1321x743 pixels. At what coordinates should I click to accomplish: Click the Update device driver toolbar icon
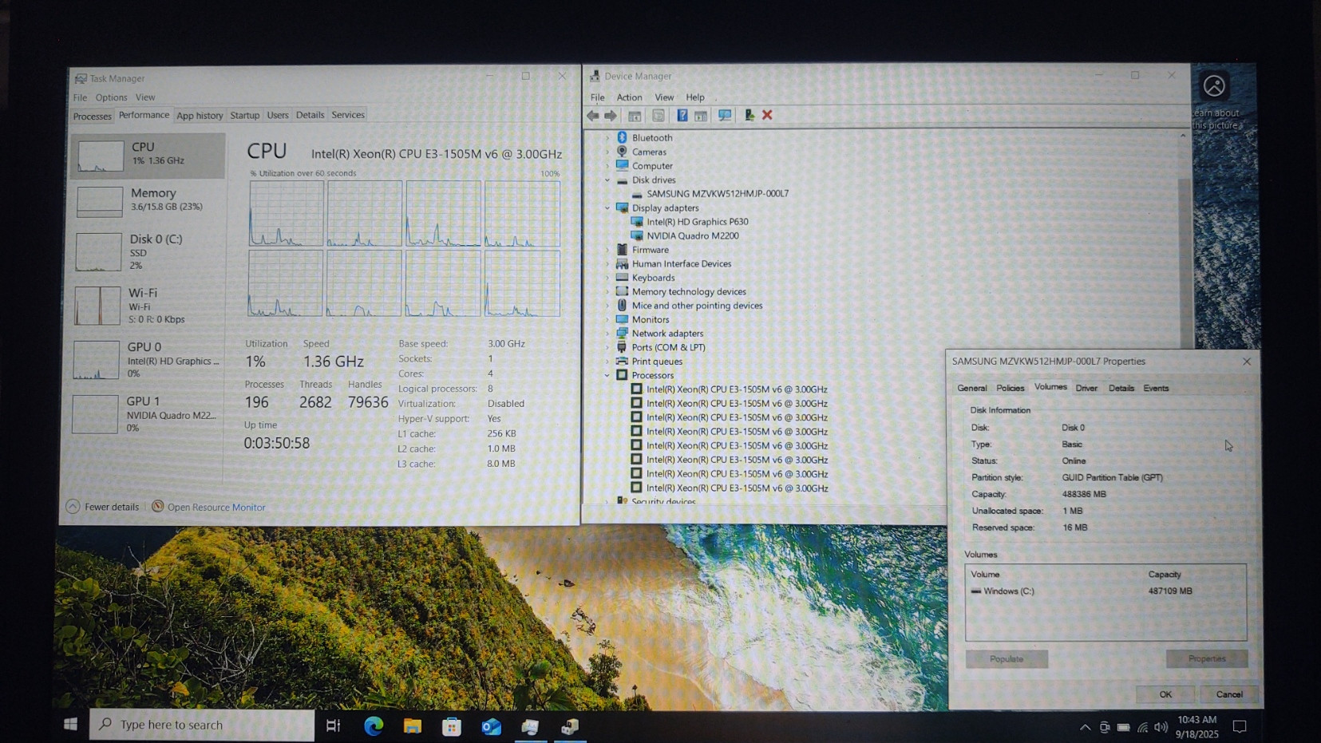[749, 116]
